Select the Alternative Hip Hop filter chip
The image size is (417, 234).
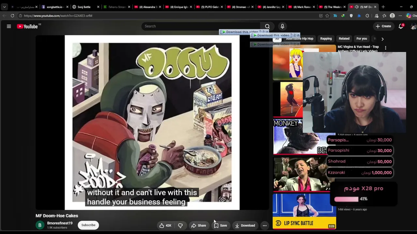point(300,39)
